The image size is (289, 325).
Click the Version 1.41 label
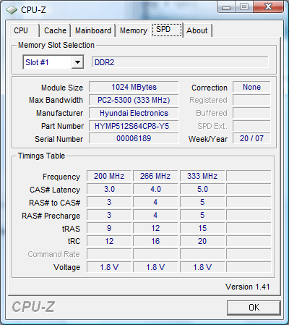tap(247, 287)
